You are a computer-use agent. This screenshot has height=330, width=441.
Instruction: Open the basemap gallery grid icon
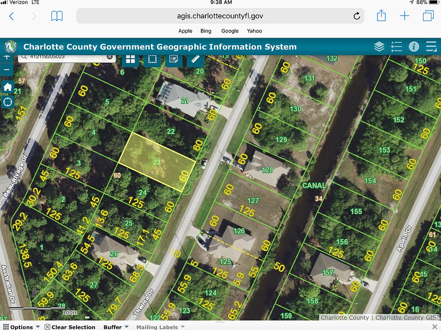point(130,60)
